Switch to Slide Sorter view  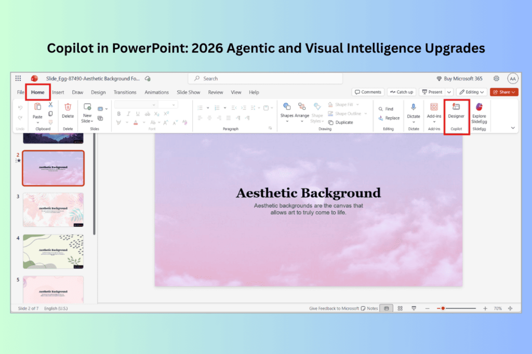point(400,308)
